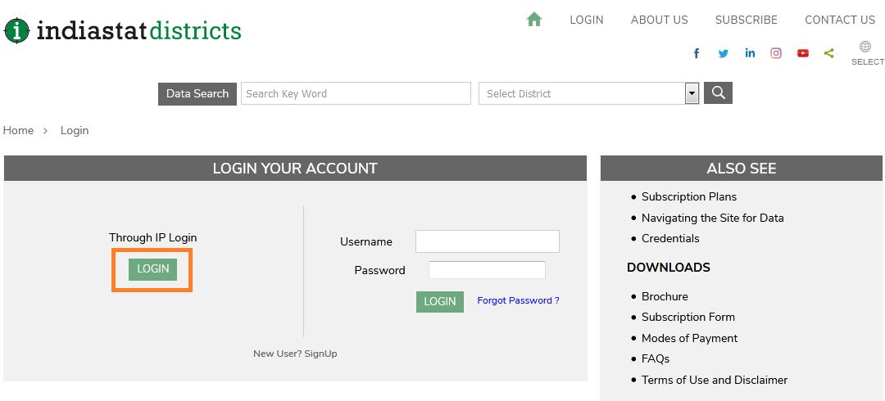Image resolution: width=885 pixels, height=401 pixels.
Task: Open the Twitter social icon
Action: [x=723, y=53]
